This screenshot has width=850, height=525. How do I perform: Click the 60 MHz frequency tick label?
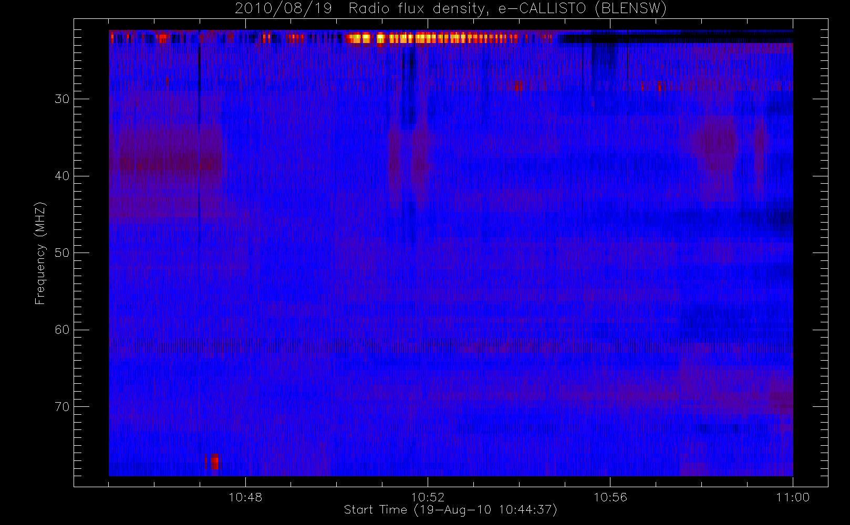click(62, 330)
